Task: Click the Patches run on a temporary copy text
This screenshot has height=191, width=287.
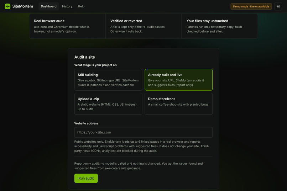Action: pos(215,29)
